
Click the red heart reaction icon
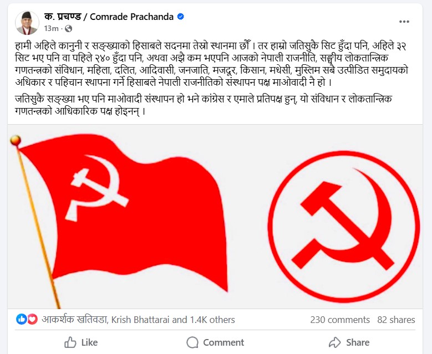[32, 319]
